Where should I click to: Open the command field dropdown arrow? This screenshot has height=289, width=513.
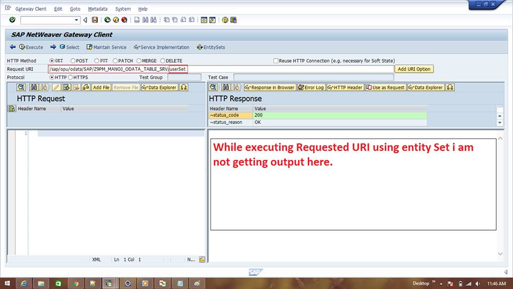tap(76, 20)
